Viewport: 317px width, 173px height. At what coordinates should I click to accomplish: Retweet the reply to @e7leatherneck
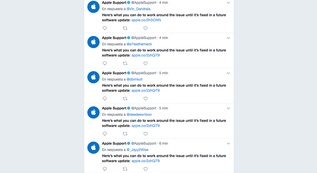pos(125,63)
